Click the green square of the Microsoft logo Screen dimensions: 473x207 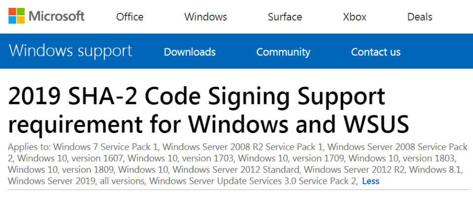tap(21, 11)
